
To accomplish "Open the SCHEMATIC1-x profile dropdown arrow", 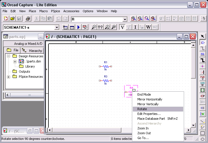I will pyautogui.click(x=57, y=28).
